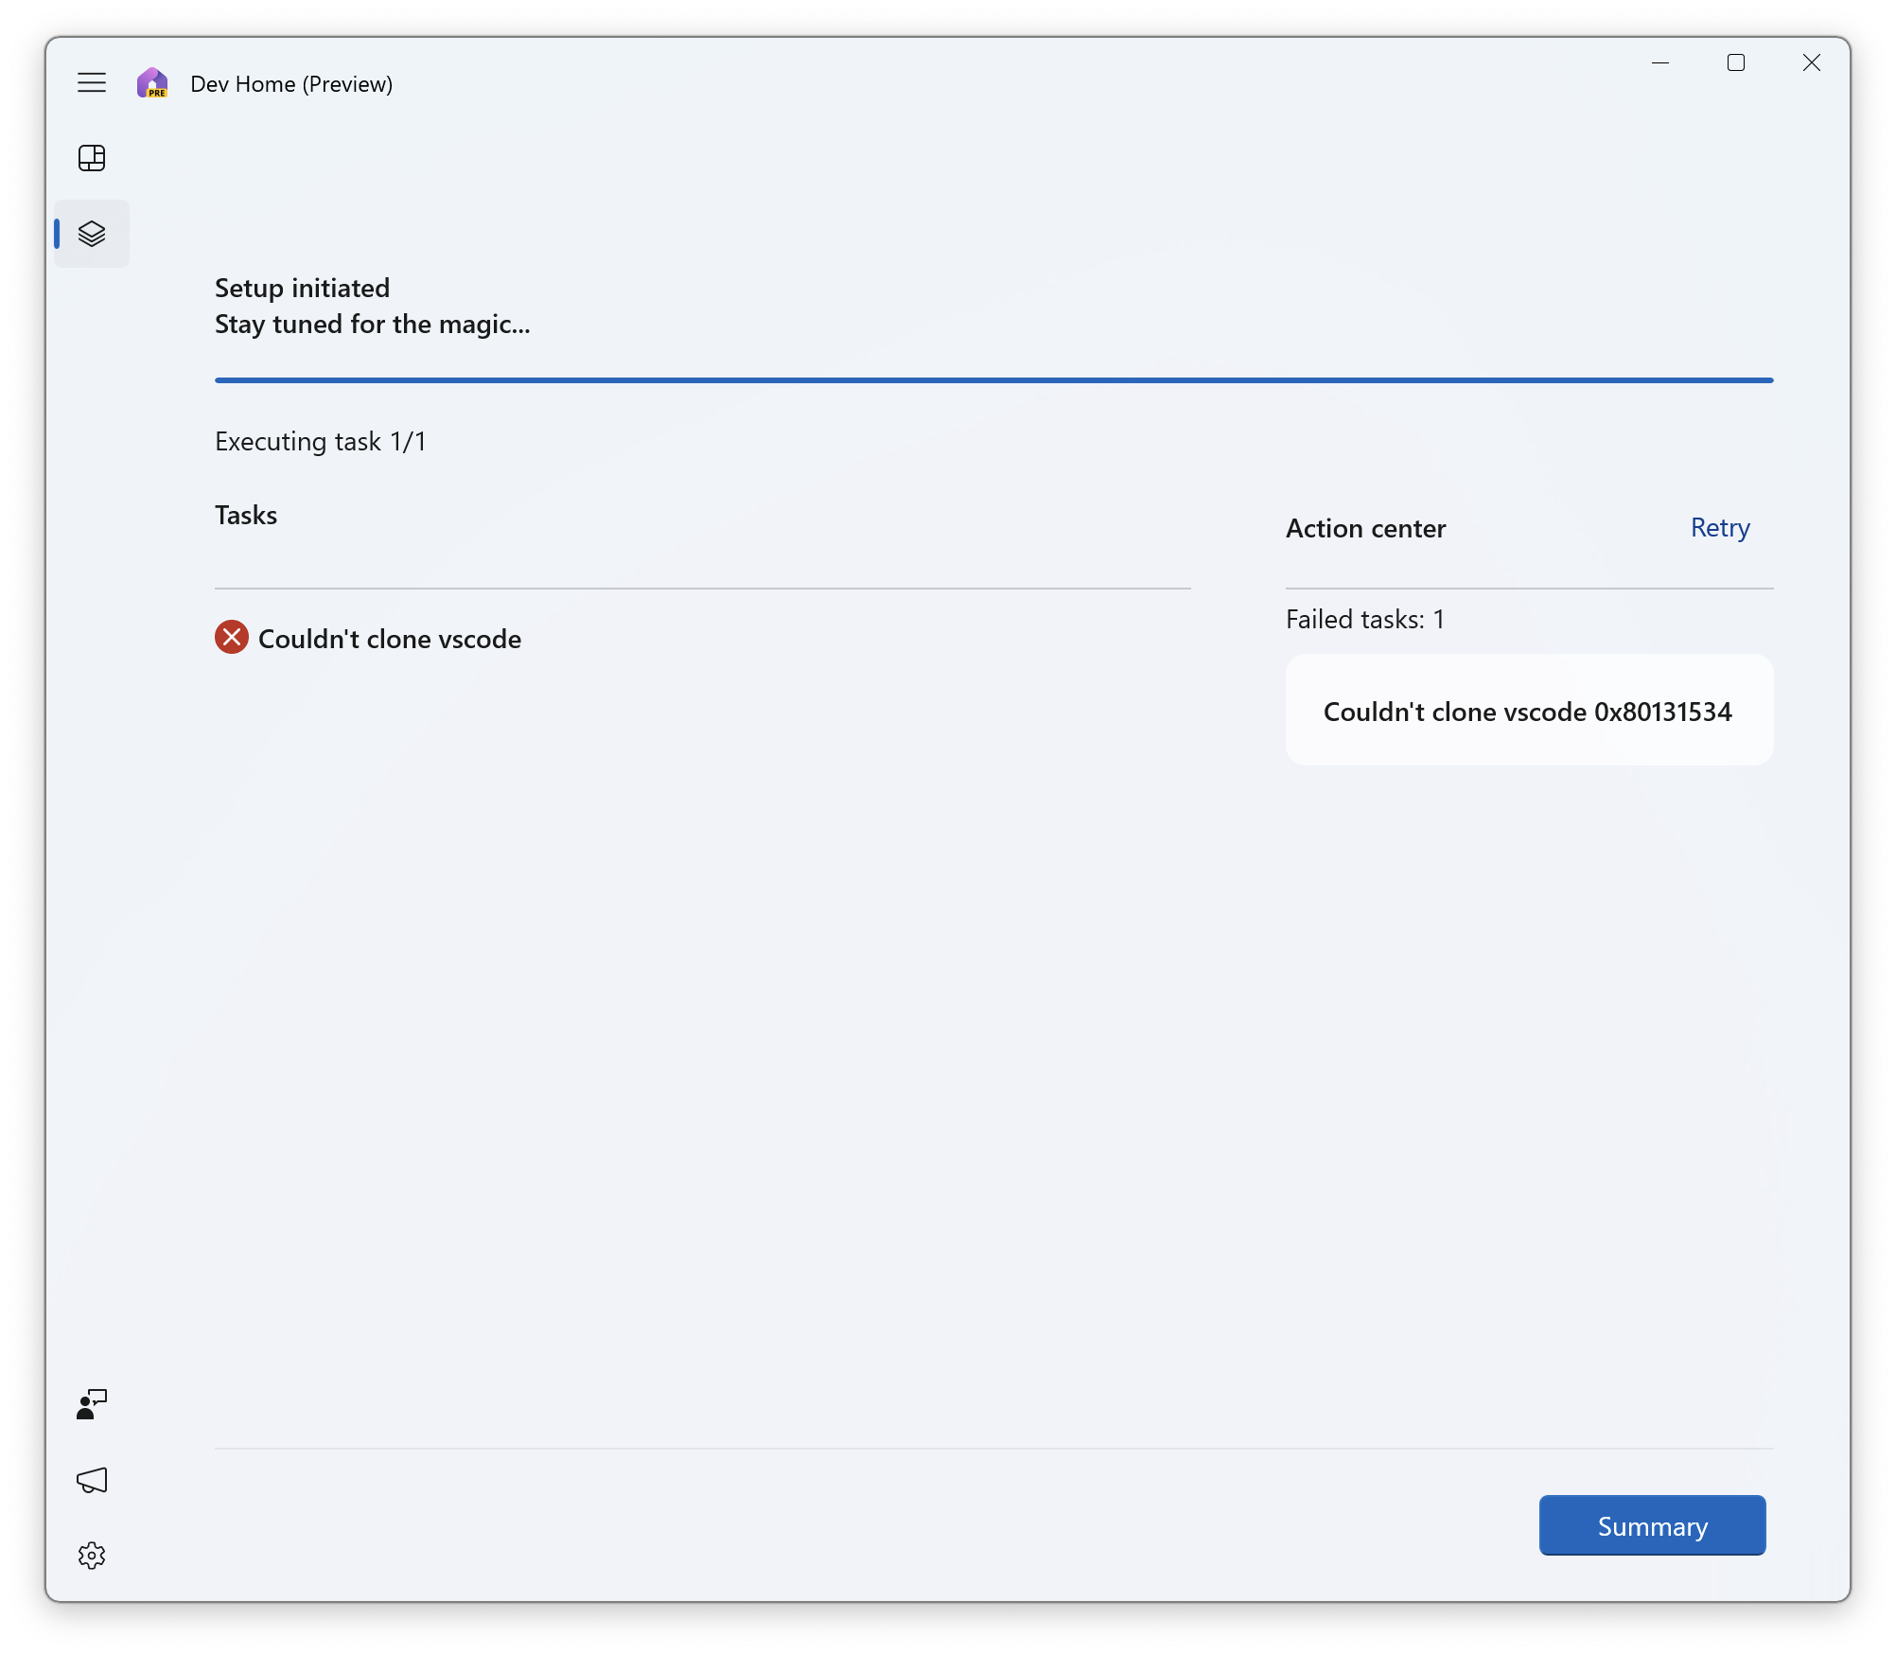Select the 'Couldn't clone vscode 0x80131534' card
The width and height of the screenshot is (1896, 1654).
coord(1528,711)
